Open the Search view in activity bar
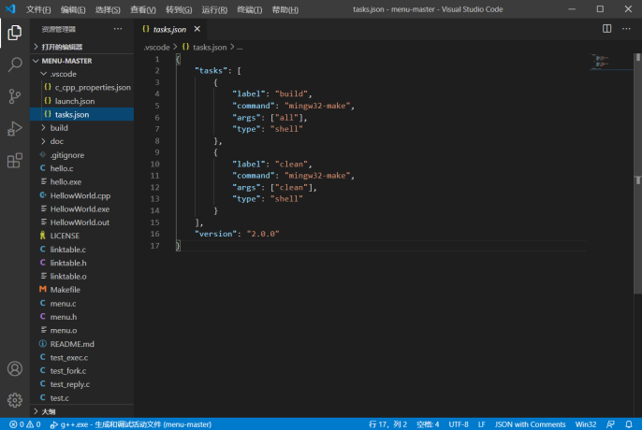642x430 pixels. 15,64
